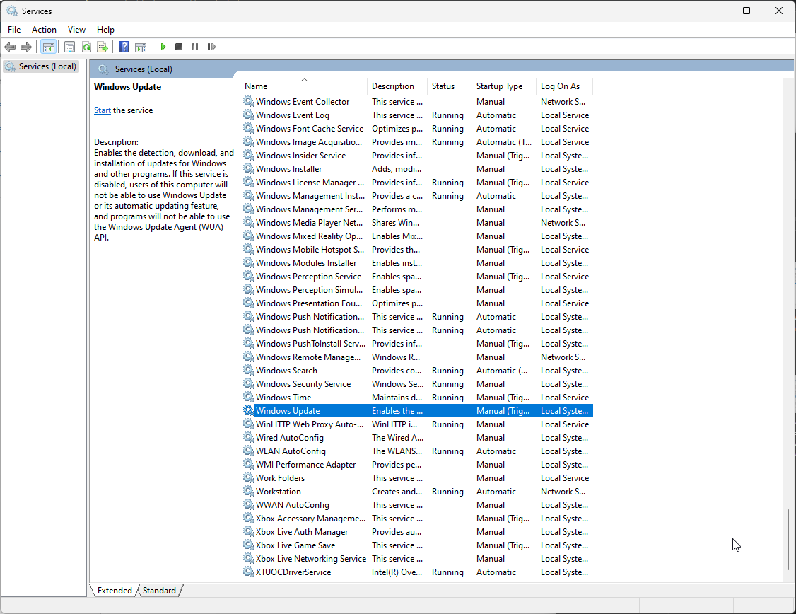Select Windows Remote Manage... service
The image size is (796, 614).
(x=418, y=357)
